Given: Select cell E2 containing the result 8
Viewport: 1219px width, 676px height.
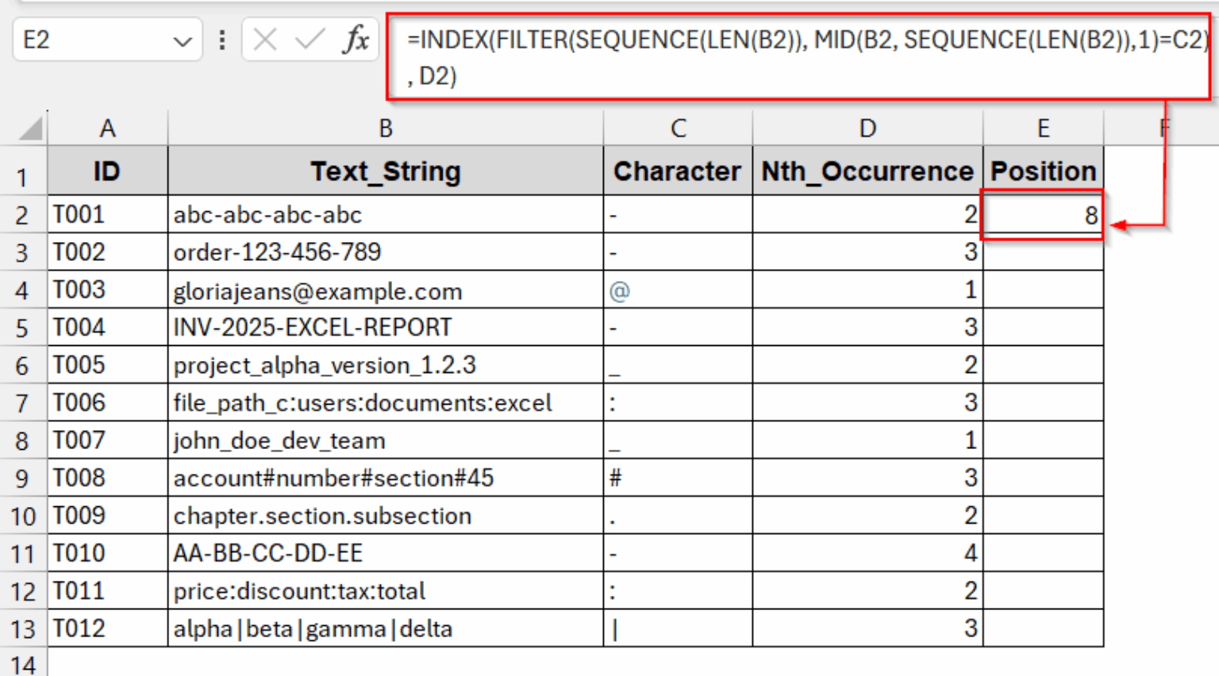Looking at the screenshot, I should (1043, 214).
